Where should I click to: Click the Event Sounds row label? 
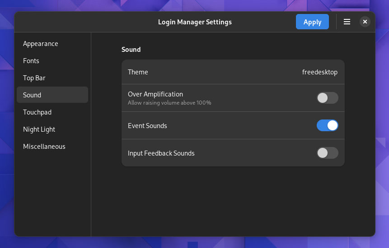tap(147, 126)
